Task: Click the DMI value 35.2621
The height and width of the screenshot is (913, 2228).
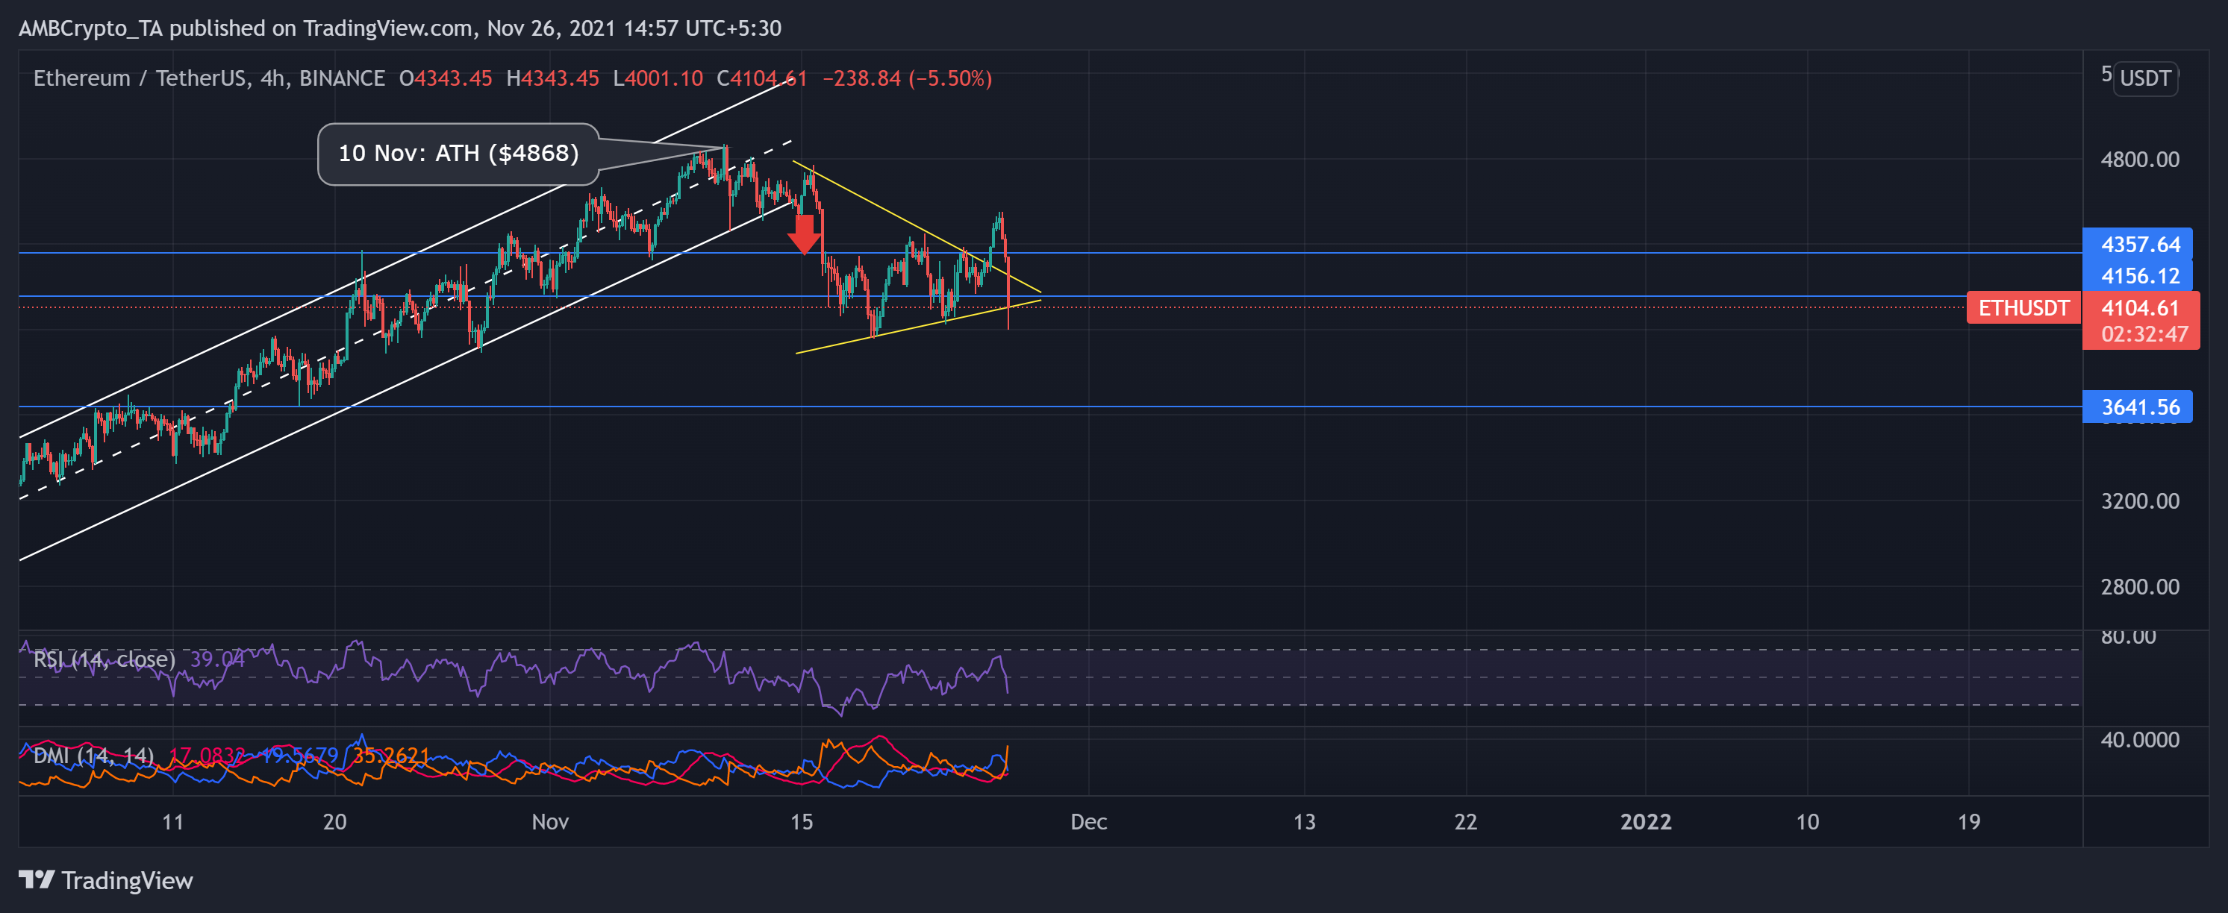Action: 390,756
